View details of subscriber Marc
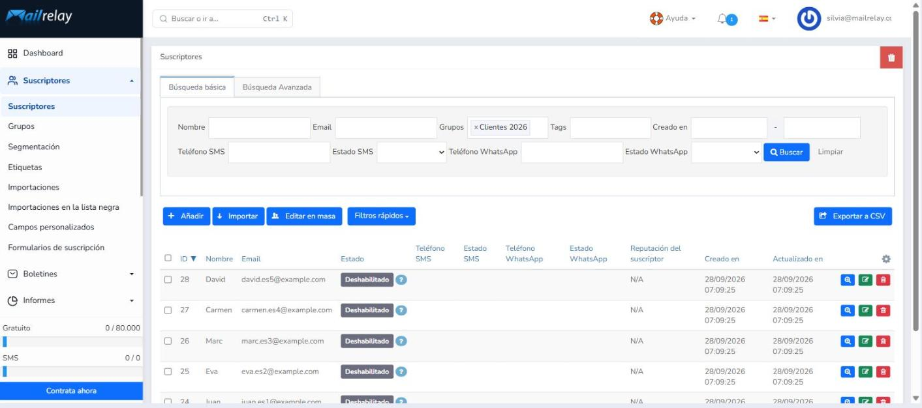The height and width of the screenshot is (408, 922). tap(848, 341)
